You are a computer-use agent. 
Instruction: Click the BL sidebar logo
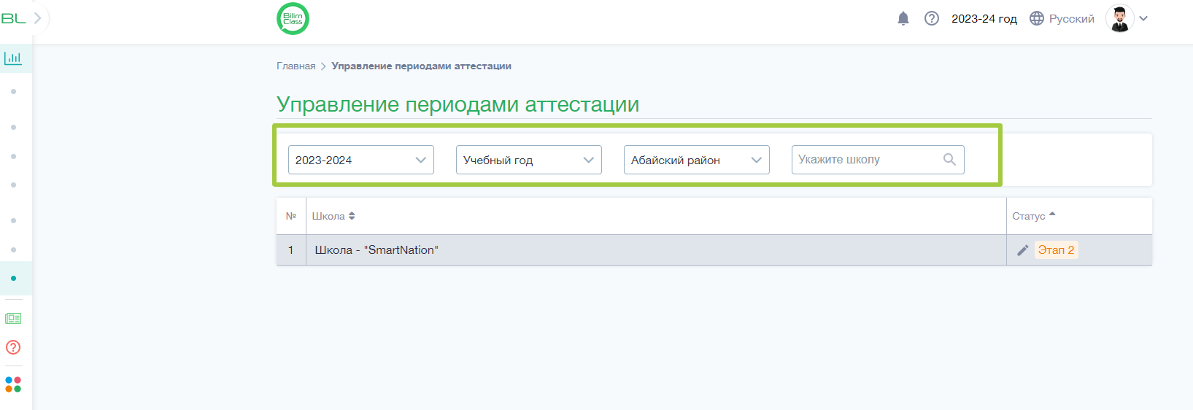(13, 18)
